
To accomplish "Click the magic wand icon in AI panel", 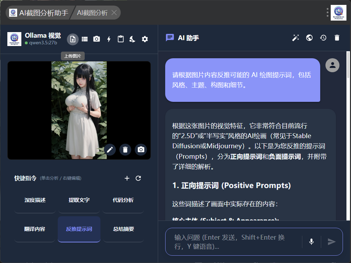I will pyautogui.click(x=296, y=38).
